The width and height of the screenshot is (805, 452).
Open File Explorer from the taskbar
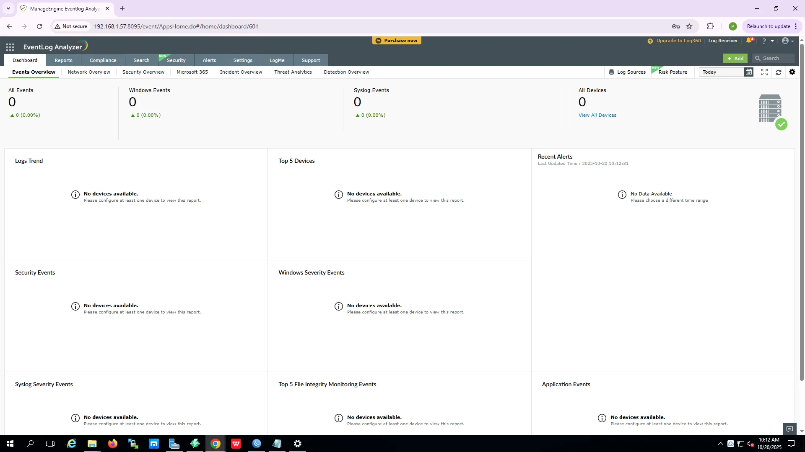point(92,444)
